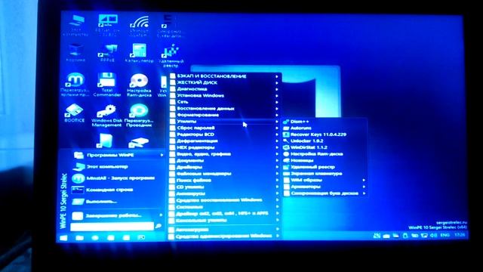483x272 pixels.
Task: Launch Unlocker 1.9.2 from submenu
Action: [303, 141]
